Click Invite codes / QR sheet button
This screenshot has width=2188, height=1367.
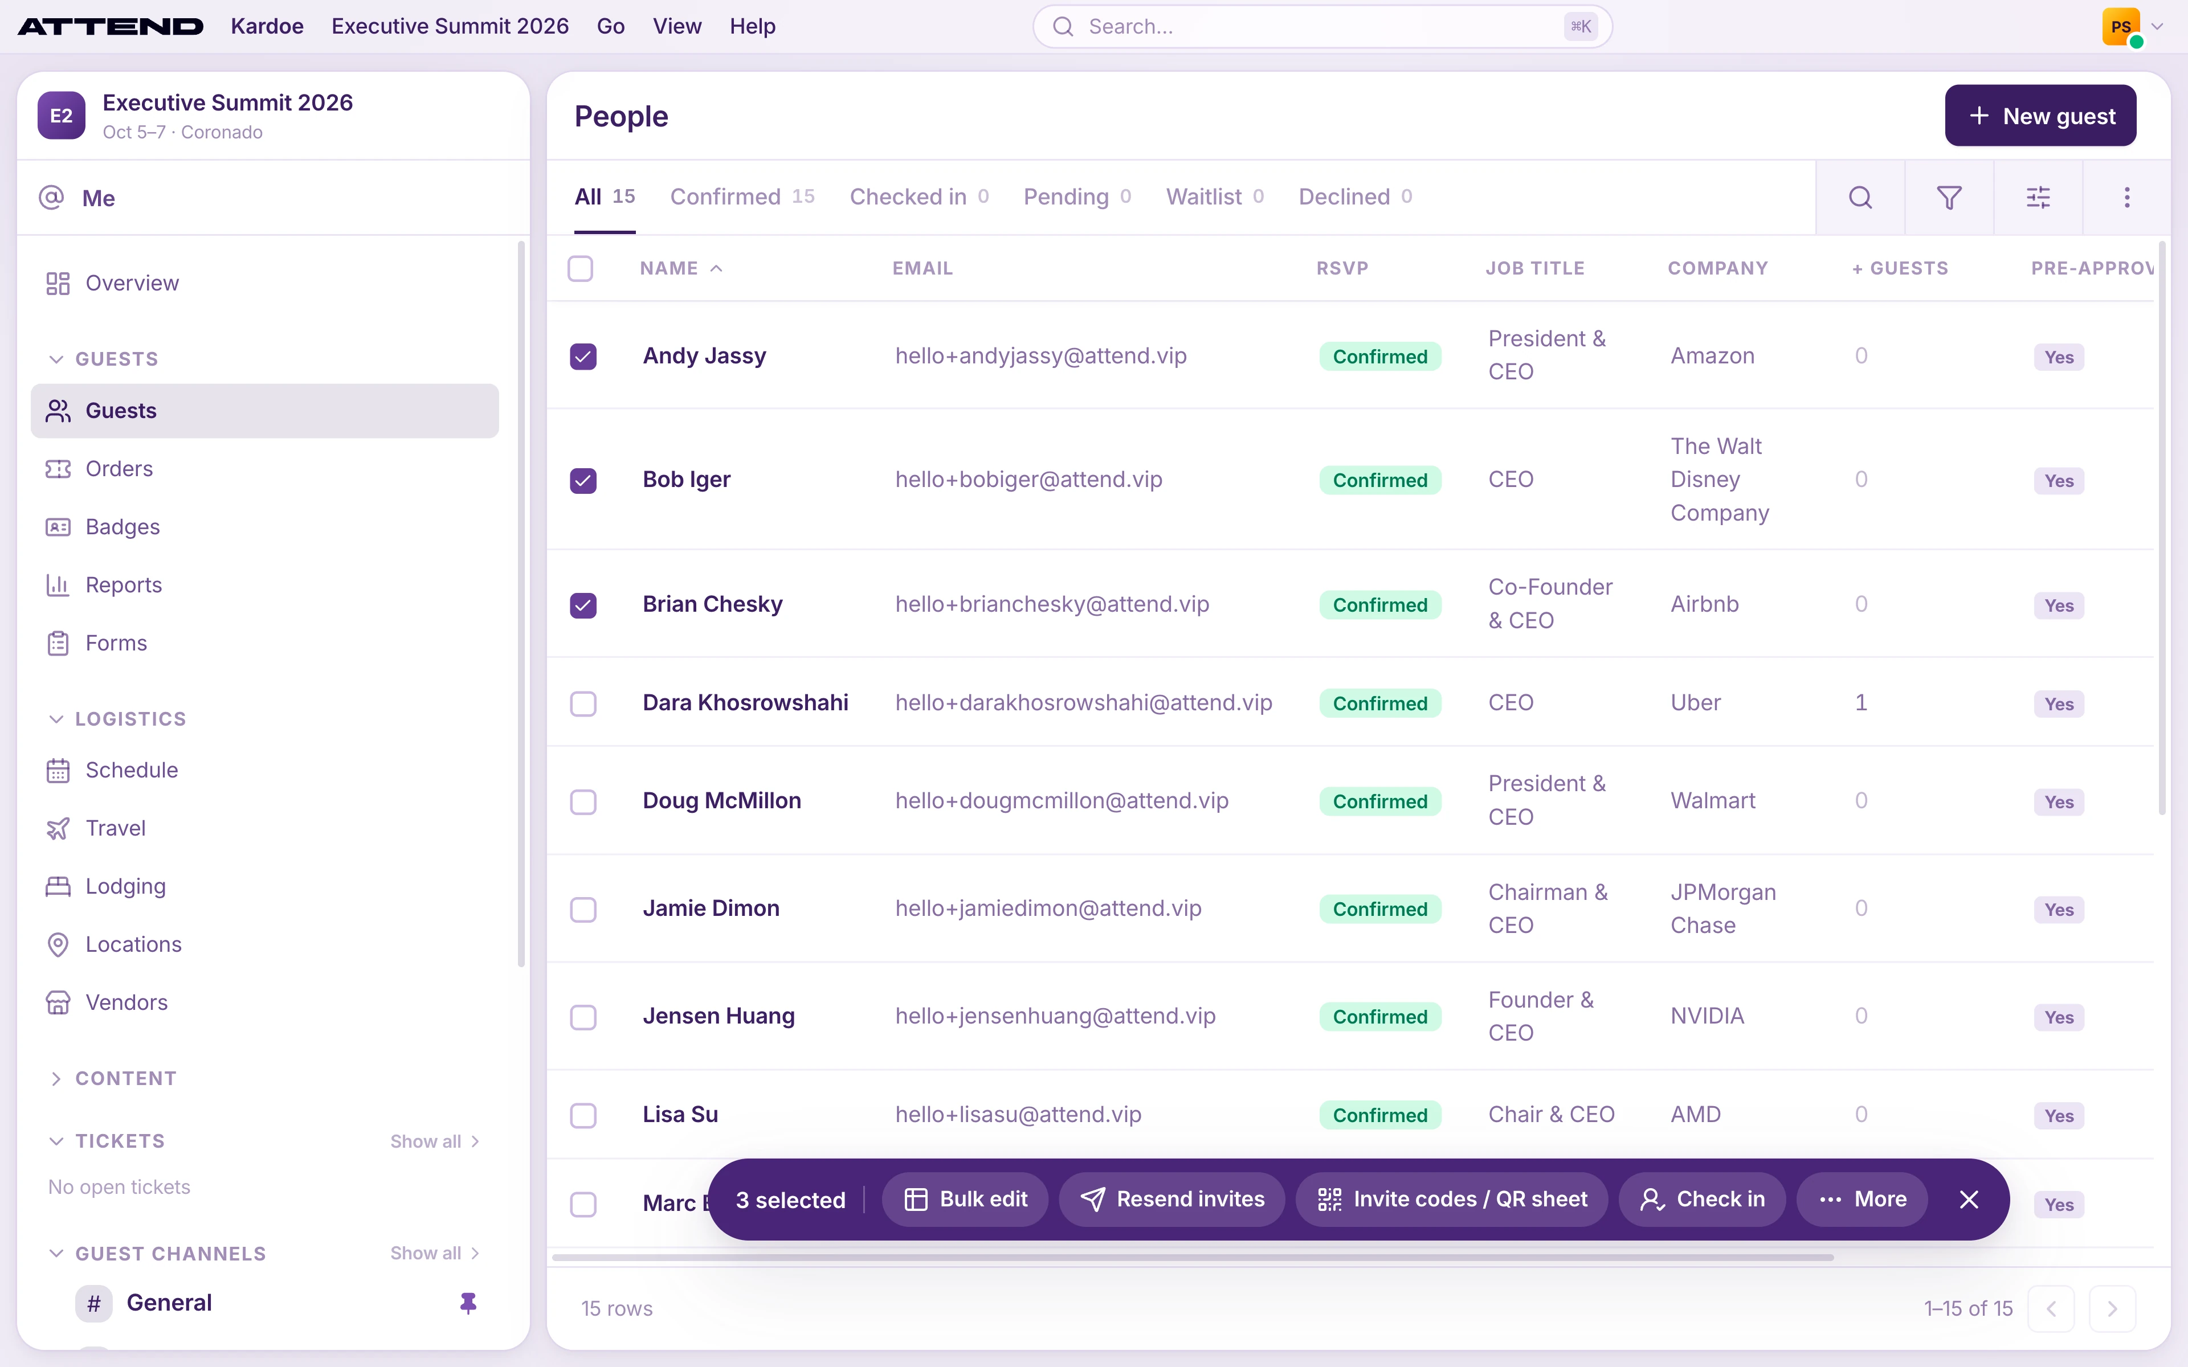[1451, 1200]
